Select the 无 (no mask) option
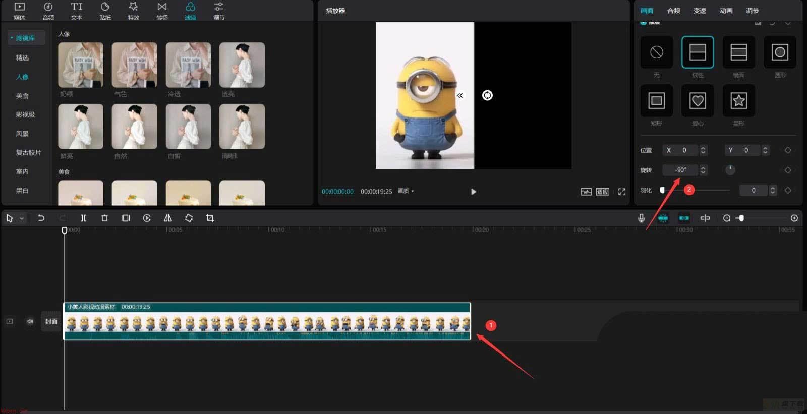This screenshot has width=807, height=414. pyautogui.click(x=656, y=52)
